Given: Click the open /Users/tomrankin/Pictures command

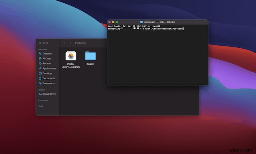Looking at the screenshot, I should pos(164,29).
